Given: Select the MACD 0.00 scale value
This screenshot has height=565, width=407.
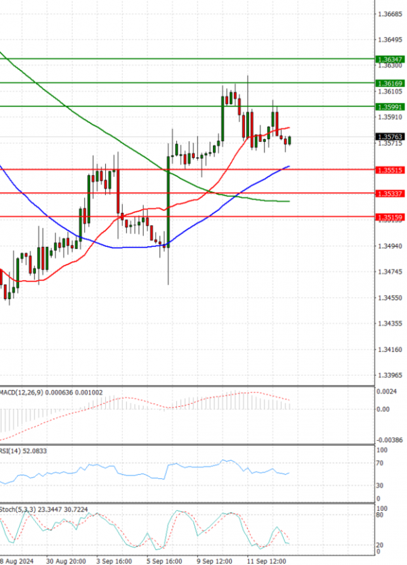Looking at the screenshot, I should click(383, 410).
